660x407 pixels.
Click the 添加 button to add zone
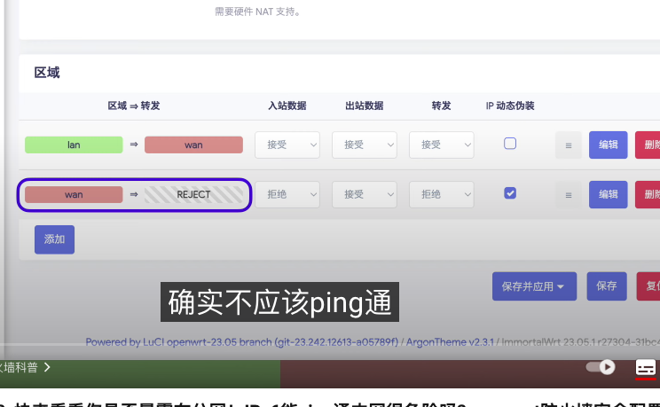pyautogui.click(x=54, y=239)
